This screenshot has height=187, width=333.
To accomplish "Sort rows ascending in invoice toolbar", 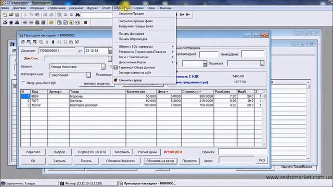I will coord(59,42).
